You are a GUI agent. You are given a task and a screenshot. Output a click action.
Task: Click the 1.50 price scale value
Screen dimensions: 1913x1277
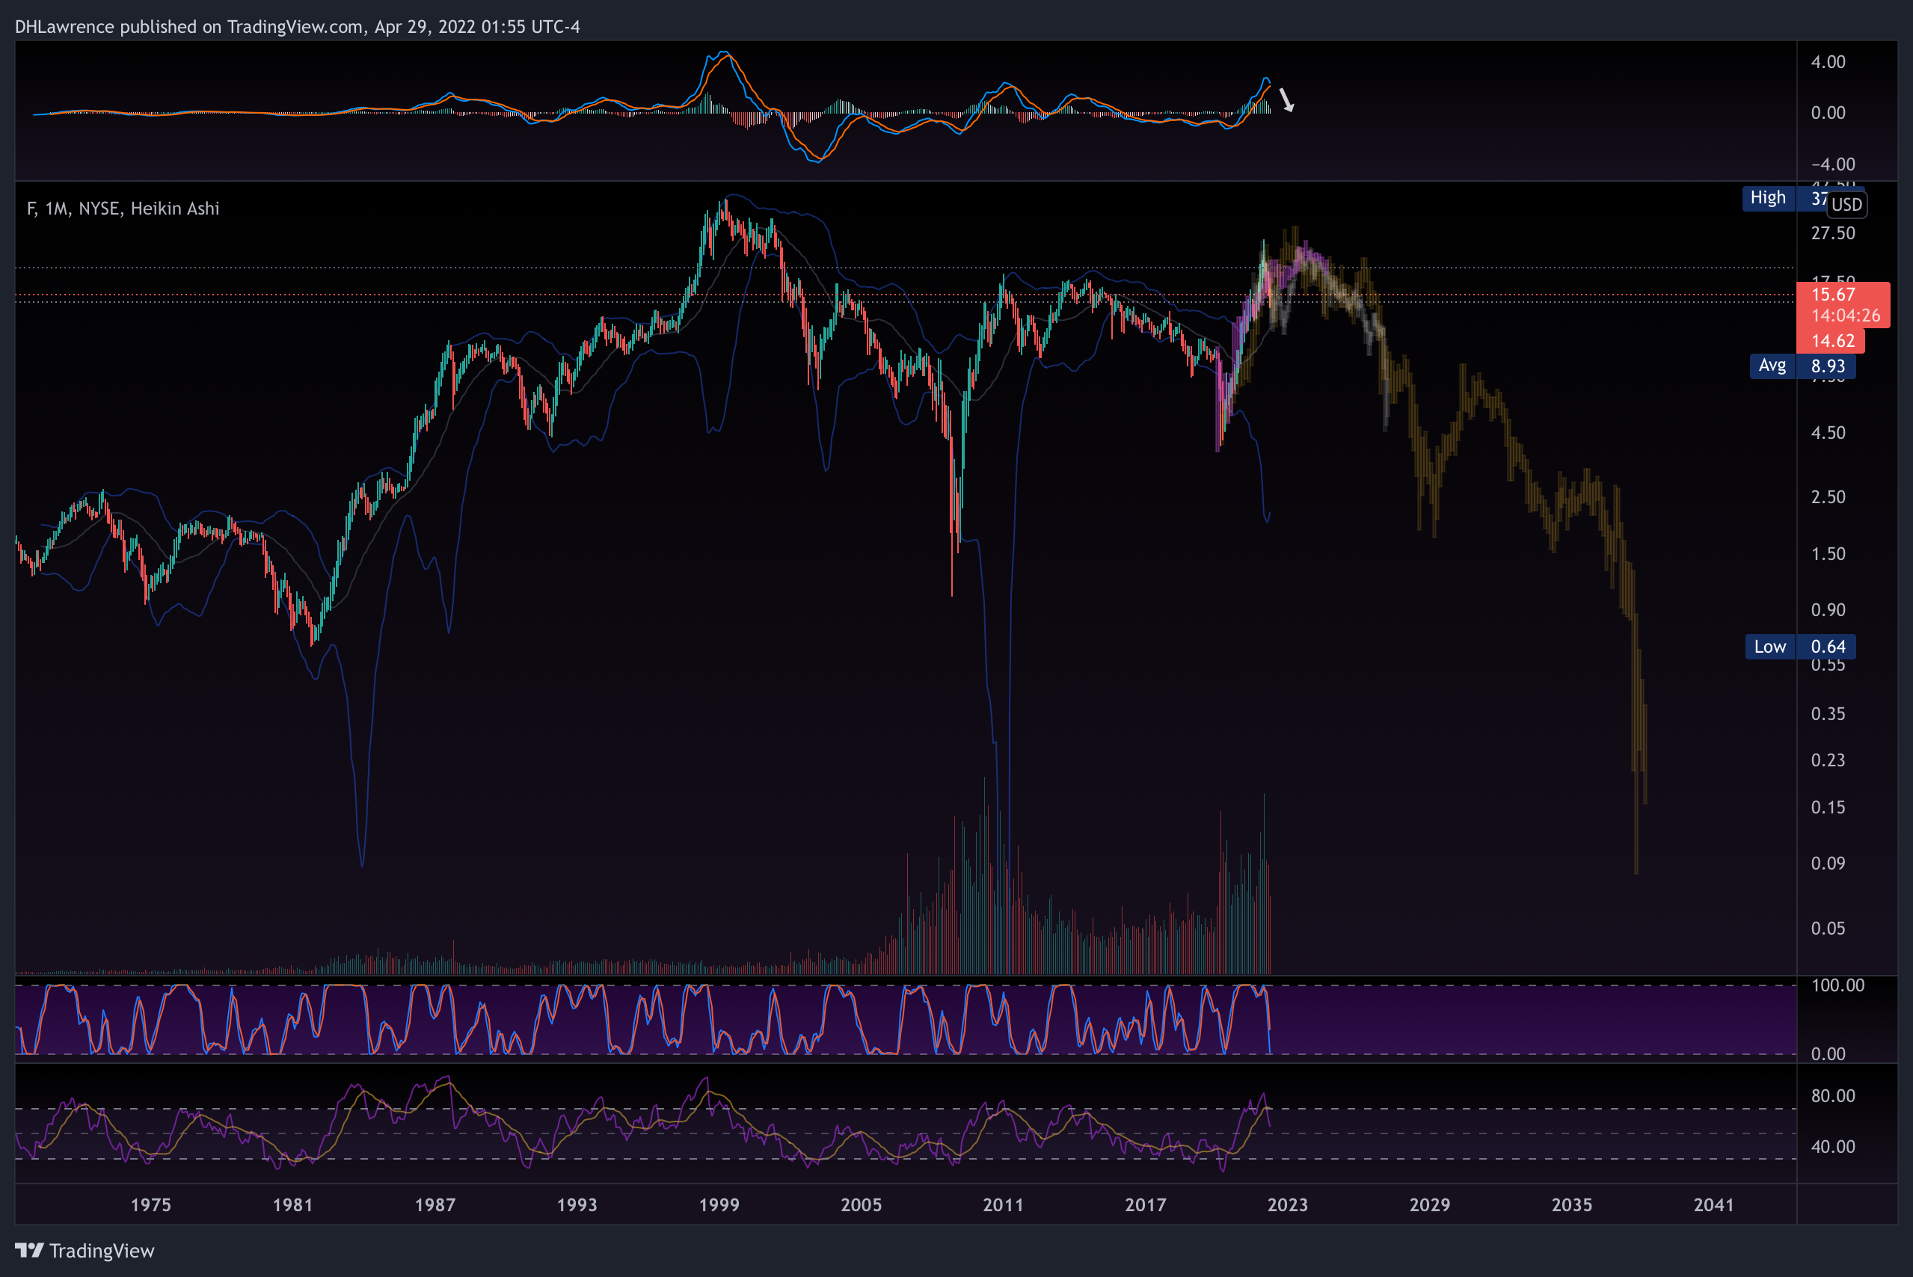coord(1828,554)
